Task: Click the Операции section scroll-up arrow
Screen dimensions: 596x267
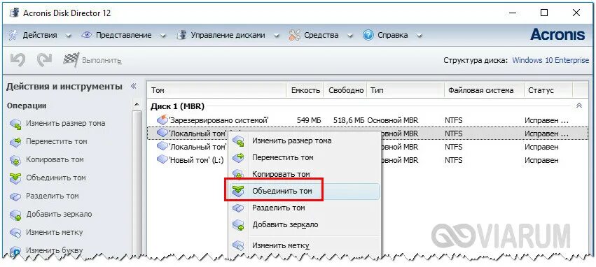Action: tap(137, 104)
